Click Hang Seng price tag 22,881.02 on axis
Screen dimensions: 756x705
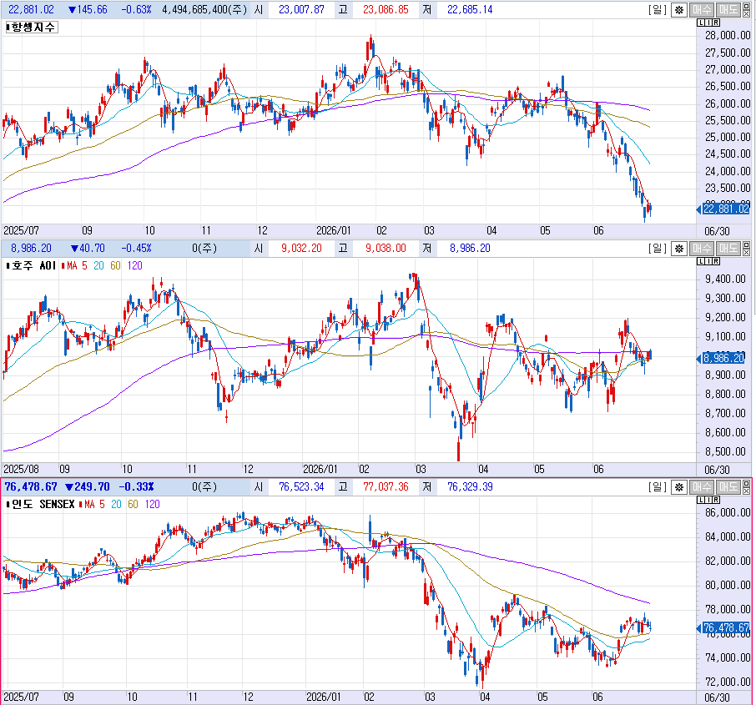726,209
